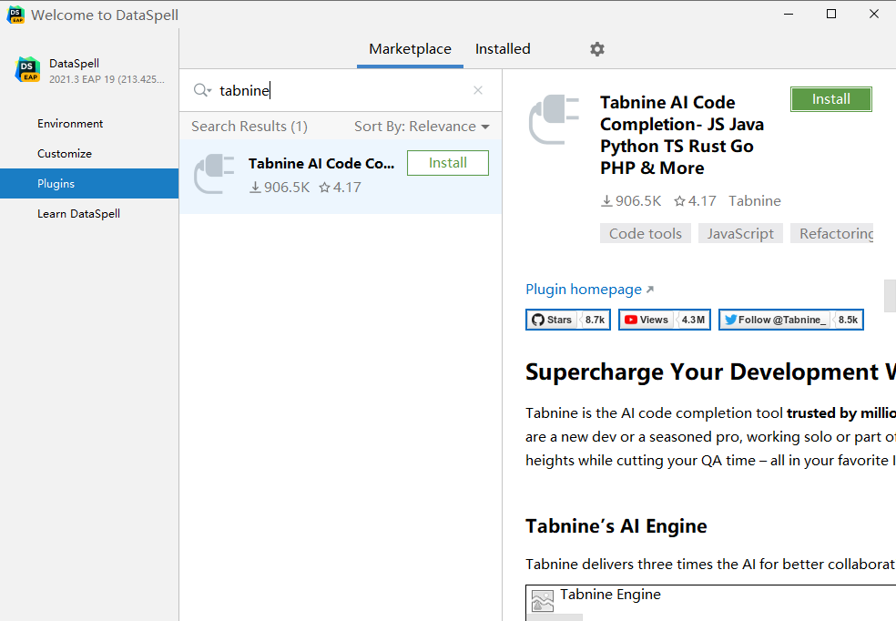
Task: Open the YouTube Views badge
Action: [665, 320]
